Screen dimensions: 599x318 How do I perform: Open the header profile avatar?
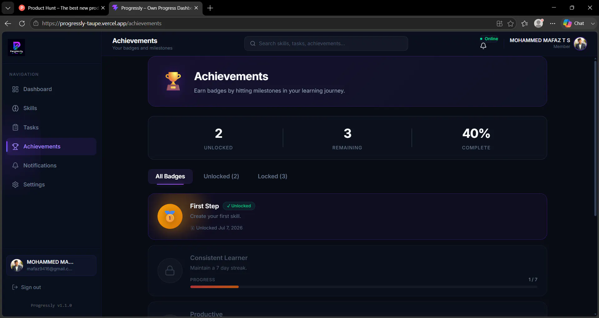pyautogui.click(x=580, y=44)
